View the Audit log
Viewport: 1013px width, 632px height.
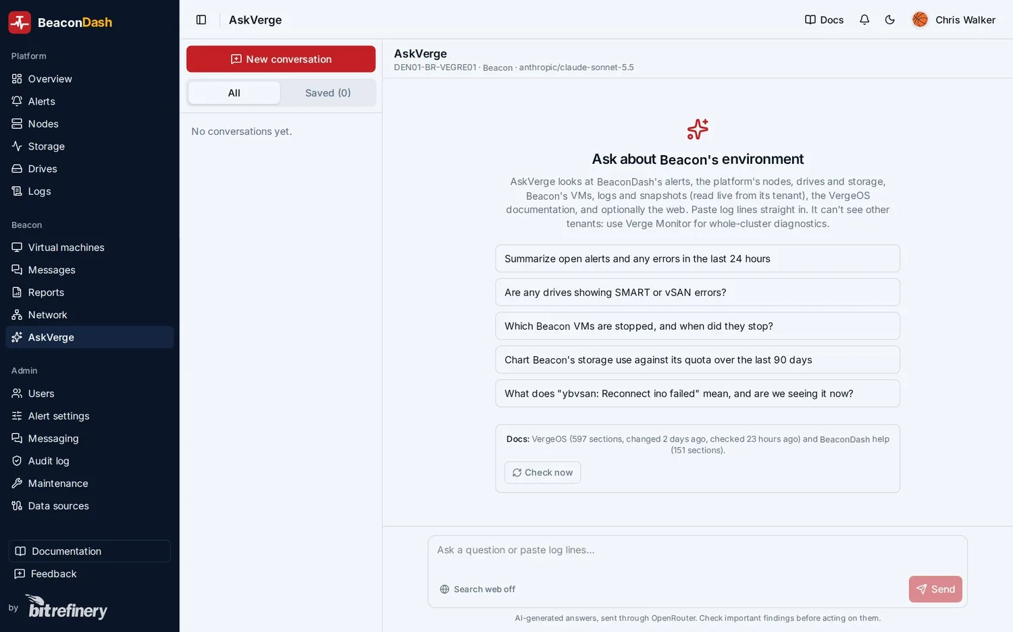click(x=90, y=461)
